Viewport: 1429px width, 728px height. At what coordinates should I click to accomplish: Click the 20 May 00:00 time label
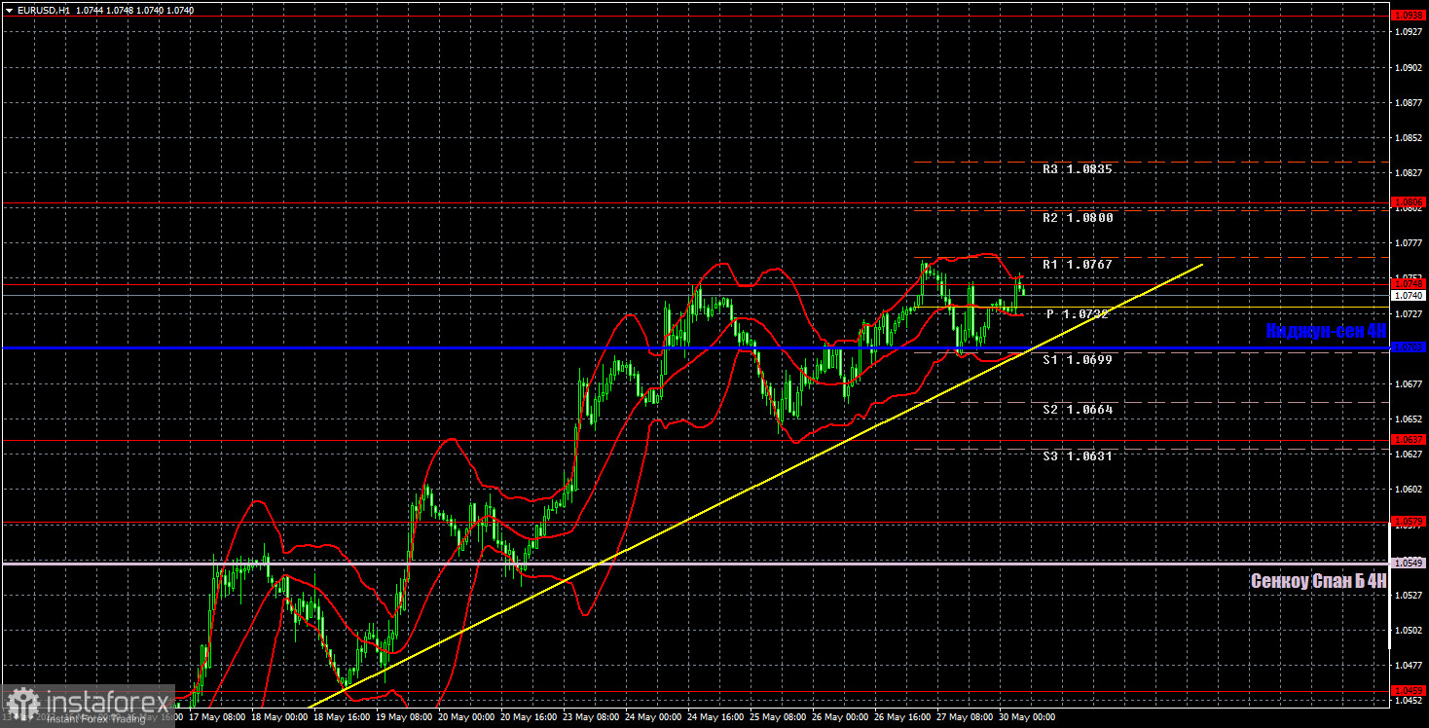pyautogui.click(x=464, y=719)
